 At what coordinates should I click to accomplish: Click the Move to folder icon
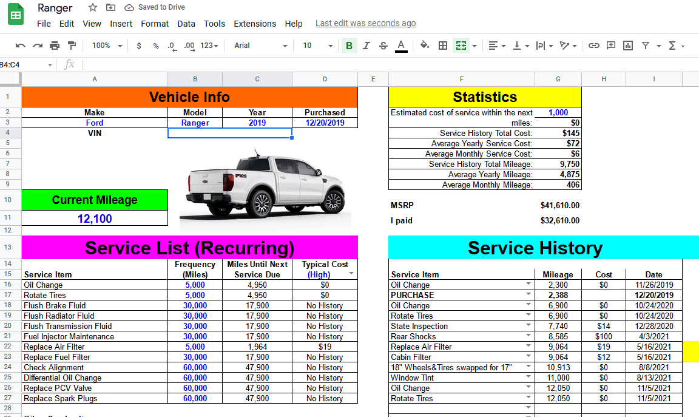coord(110,7)
